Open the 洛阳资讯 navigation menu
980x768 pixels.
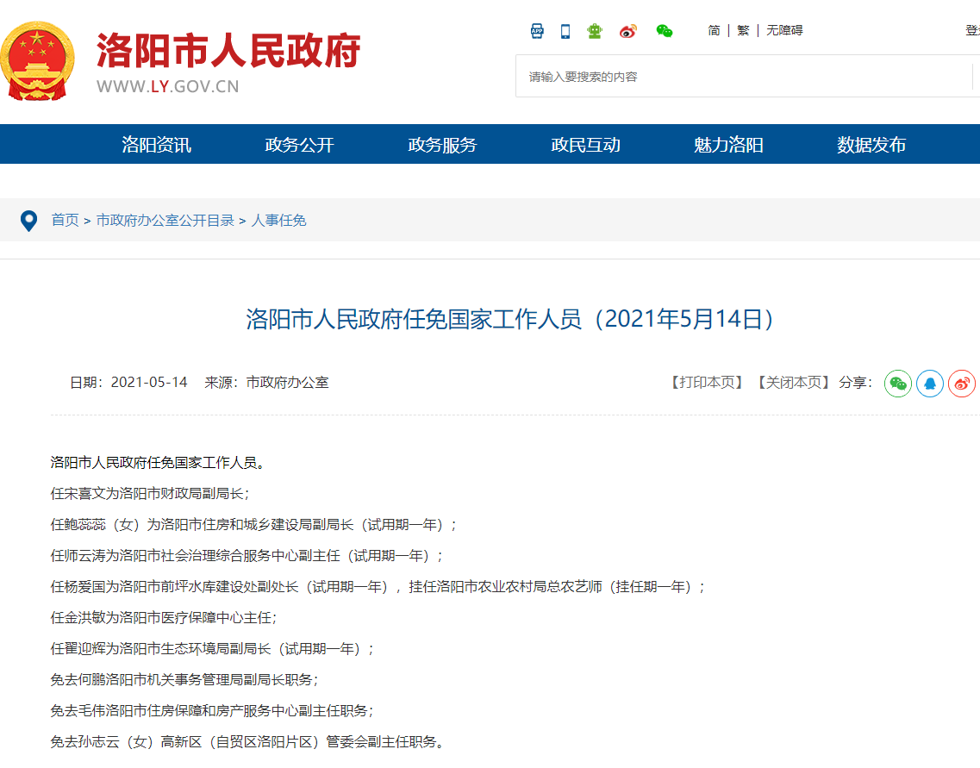pos(156,145)
